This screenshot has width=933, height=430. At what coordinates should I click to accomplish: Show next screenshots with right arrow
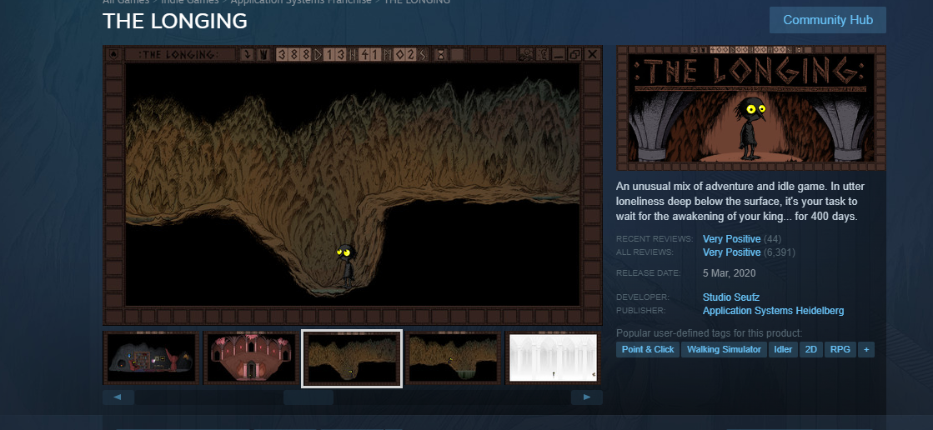587,397
